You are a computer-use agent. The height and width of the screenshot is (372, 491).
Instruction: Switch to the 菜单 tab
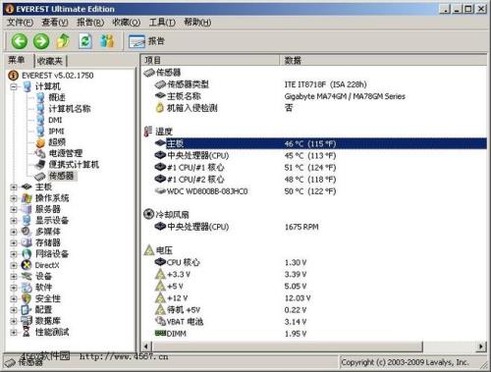pyautogui.click(x=17, y=60)
